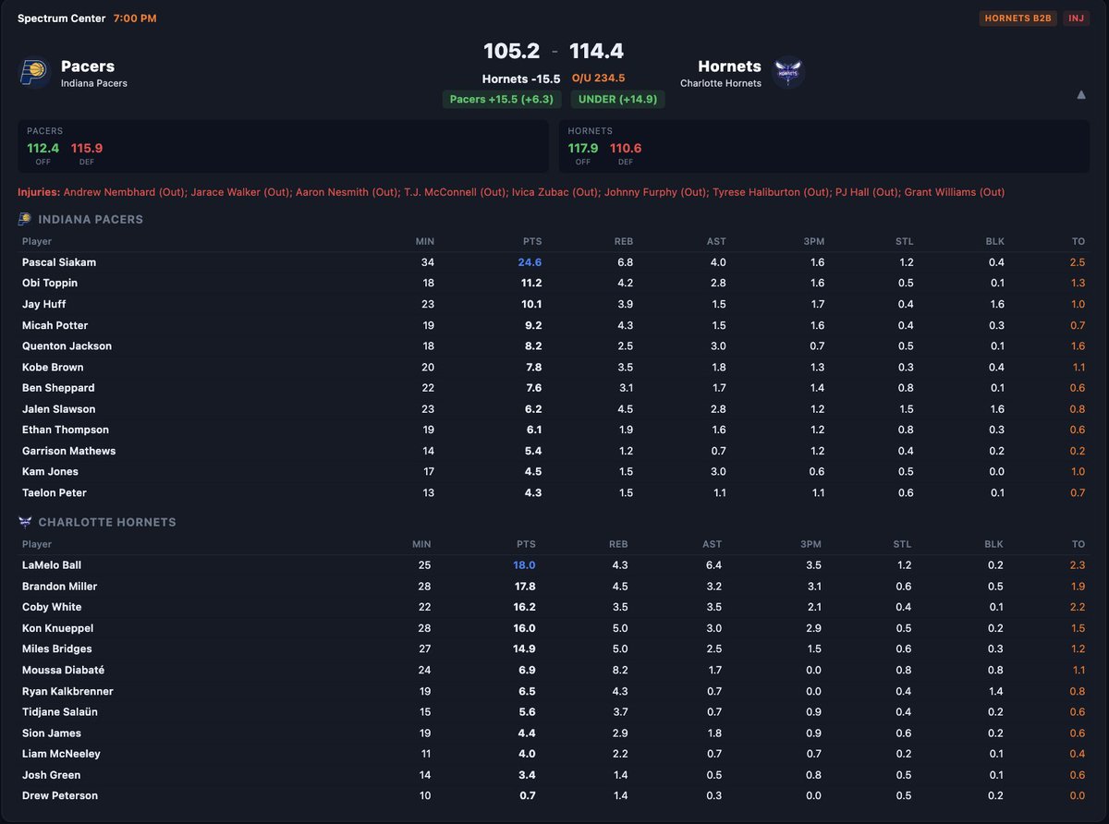
Task: Select the UNDER (+14.9) pick
Action: coord(617,99)
